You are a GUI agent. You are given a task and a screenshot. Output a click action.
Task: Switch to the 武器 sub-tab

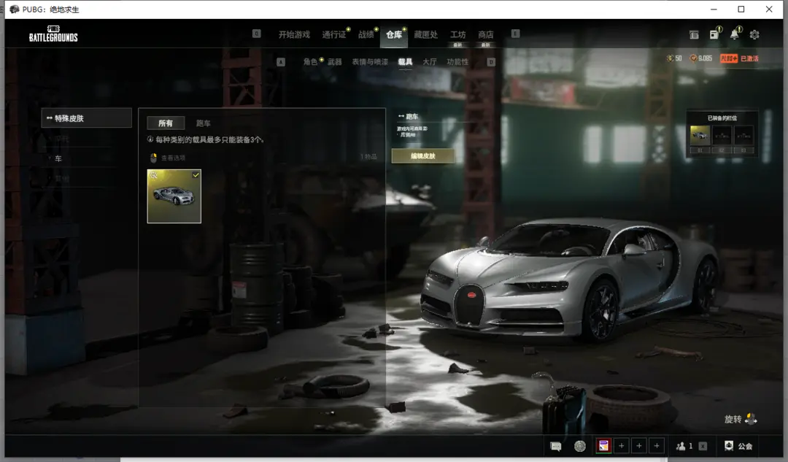tap(335, 62)
